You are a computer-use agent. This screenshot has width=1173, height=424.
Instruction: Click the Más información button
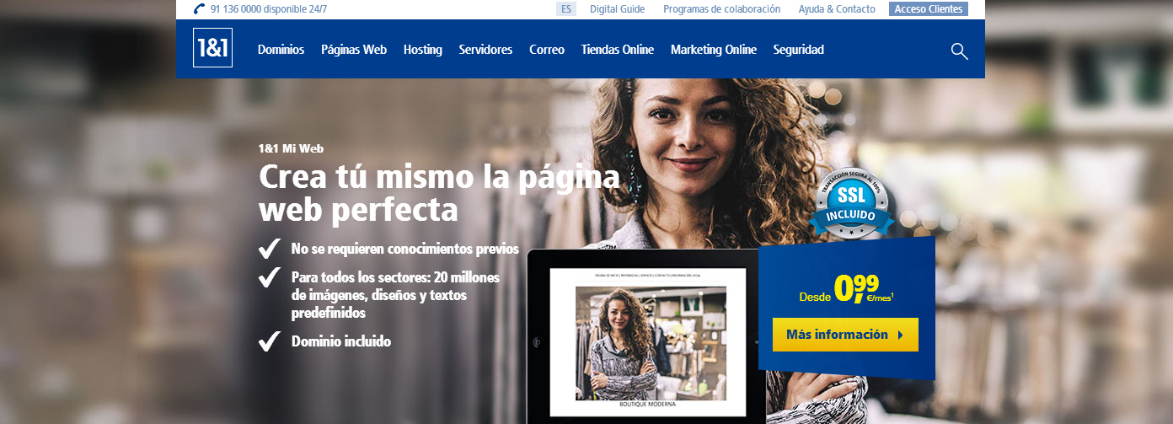pyautogui.click(x=845, y=335)
